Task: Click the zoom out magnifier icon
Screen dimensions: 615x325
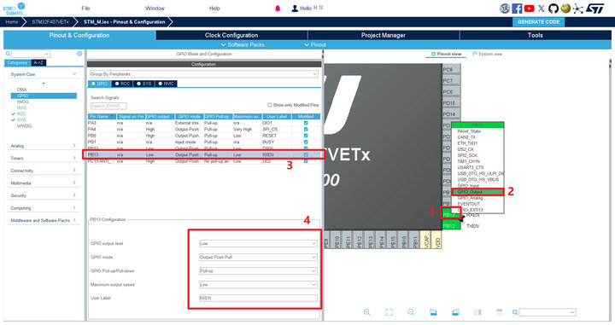Action: 411,312
